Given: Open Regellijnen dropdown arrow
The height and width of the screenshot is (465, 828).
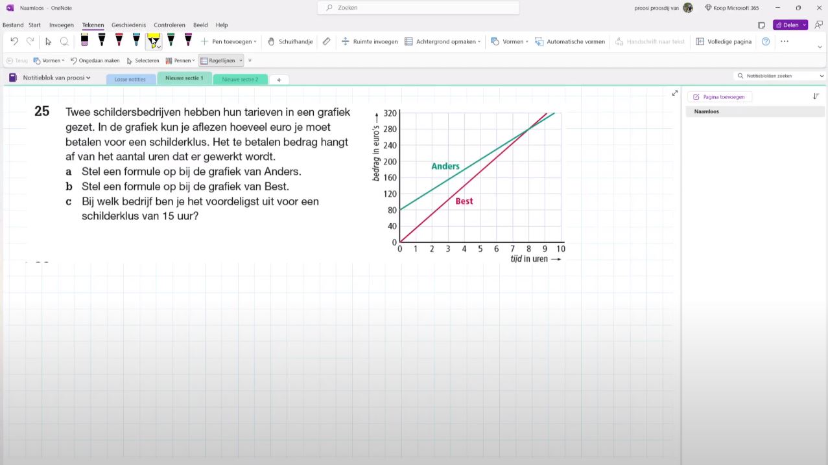Looking at the screenshot, I should coord(241,60).
